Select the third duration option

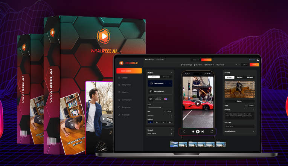[163, 122]
